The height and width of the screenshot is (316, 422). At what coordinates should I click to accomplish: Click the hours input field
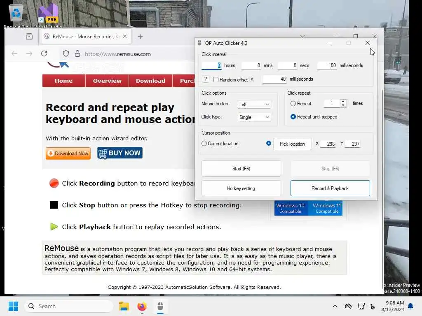tap(211, 65)
